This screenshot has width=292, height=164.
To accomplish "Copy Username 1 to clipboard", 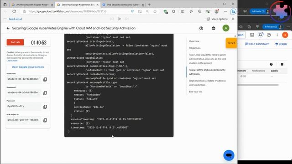I will (x=45, y=79).
